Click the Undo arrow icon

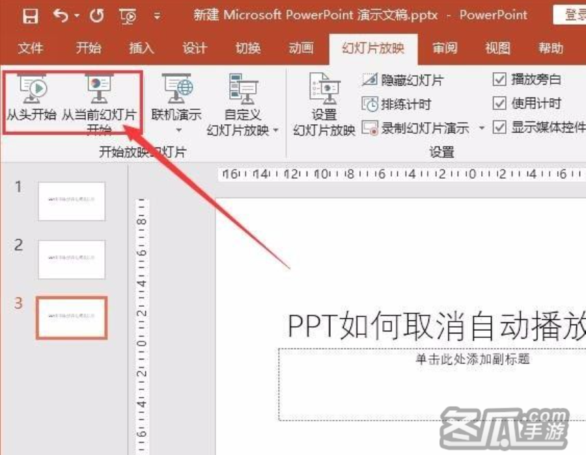61,16
